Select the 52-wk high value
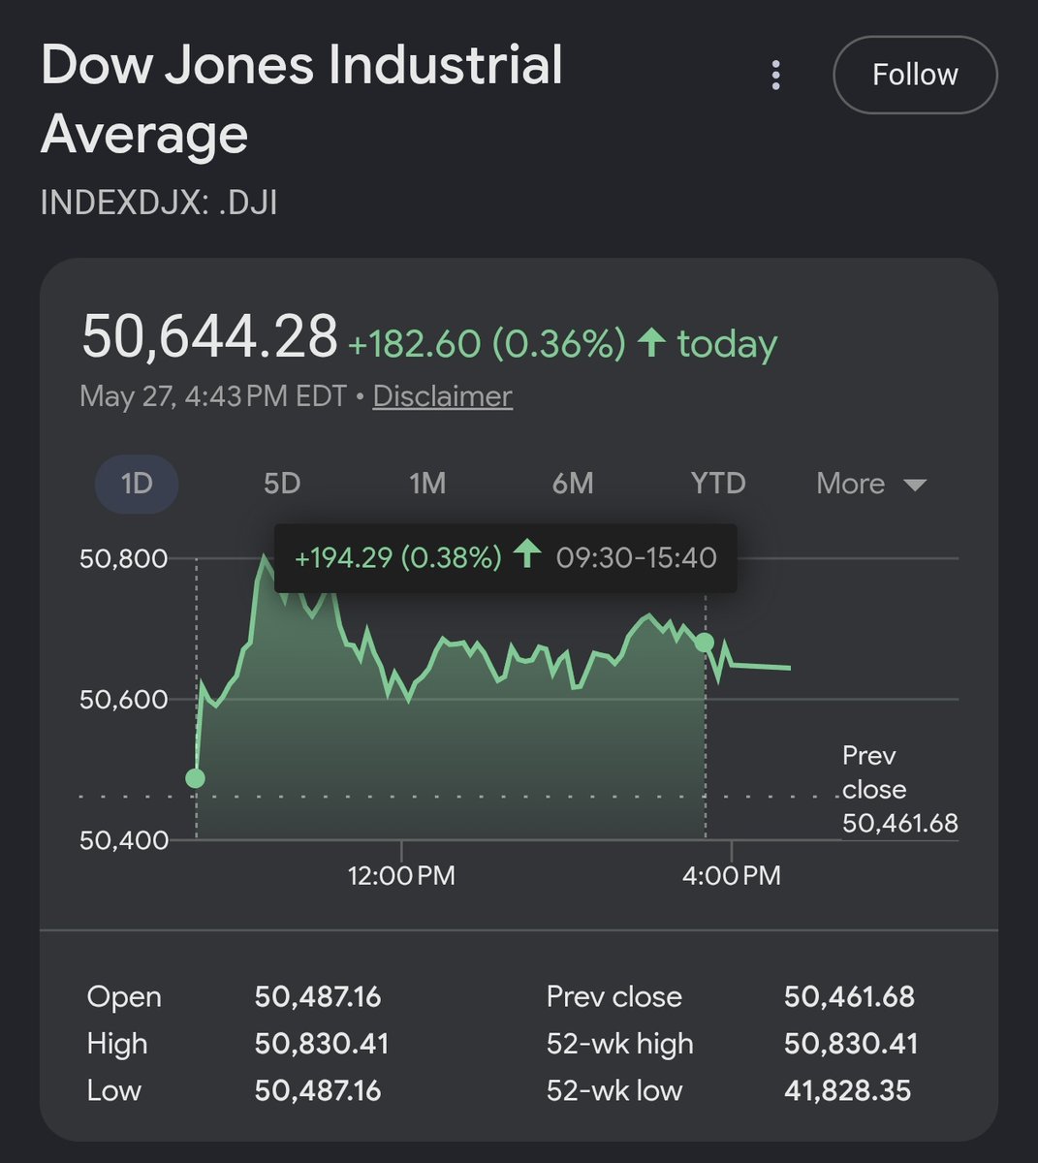This screenshot has width=1038, height=1163. [x=851, y=1044]
